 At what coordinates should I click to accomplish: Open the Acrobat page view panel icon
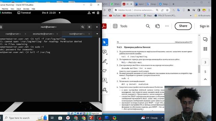pyautogui.click(x=157, y=26)
